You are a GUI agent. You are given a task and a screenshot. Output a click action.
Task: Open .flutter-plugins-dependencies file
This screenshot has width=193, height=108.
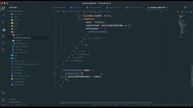[26, 64]
